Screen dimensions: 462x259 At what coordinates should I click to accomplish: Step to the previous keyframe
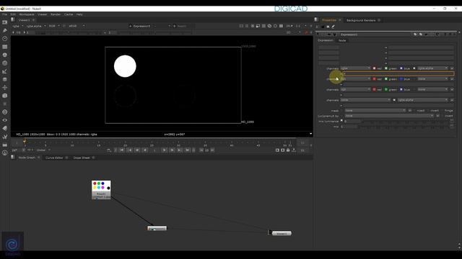[x=130, y=150]
